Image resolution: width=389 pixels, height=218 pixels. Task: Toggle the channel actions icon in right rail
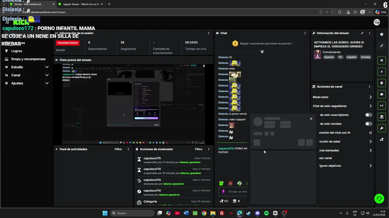[382, 117]
